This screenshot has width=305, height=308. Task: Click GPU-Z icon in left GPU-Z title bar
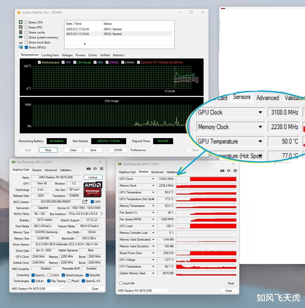(x=13, y=162)
